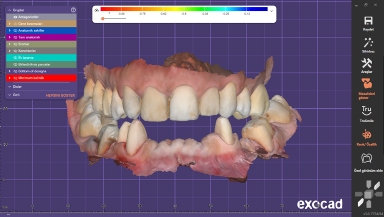
Task: Toggle visibility of Minimum kalinlik group
Action: tap(15, 78)
